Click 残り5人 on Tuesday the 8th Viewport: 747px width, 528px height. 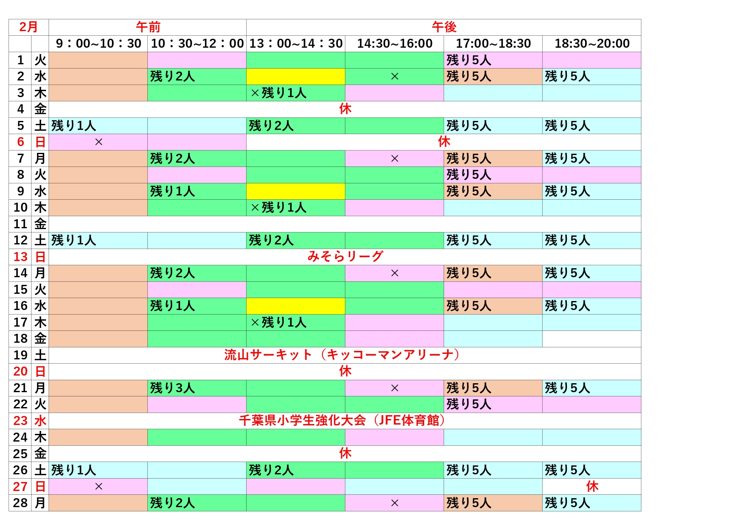[469, 175]
